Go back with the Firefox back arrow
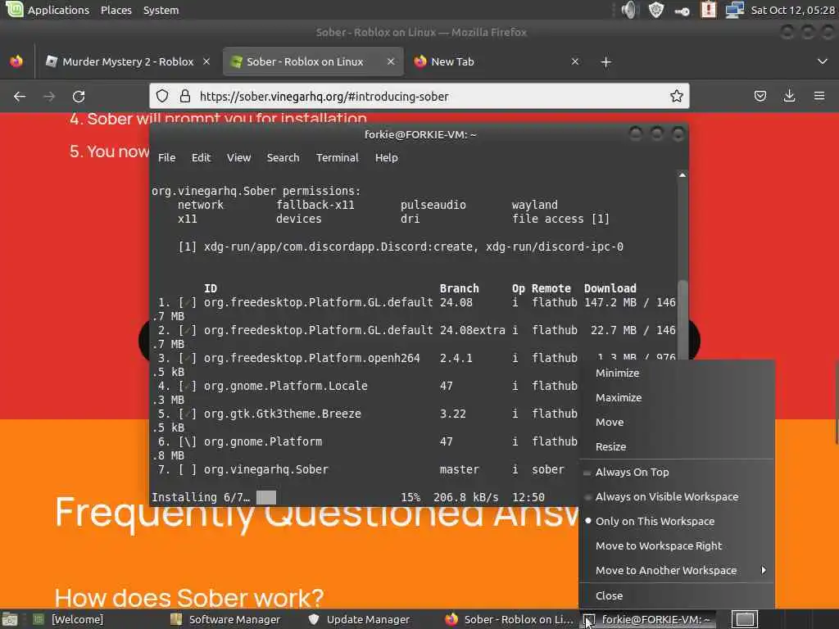The width and height of the screenshot is (839, 629). [x=20, y=97]
